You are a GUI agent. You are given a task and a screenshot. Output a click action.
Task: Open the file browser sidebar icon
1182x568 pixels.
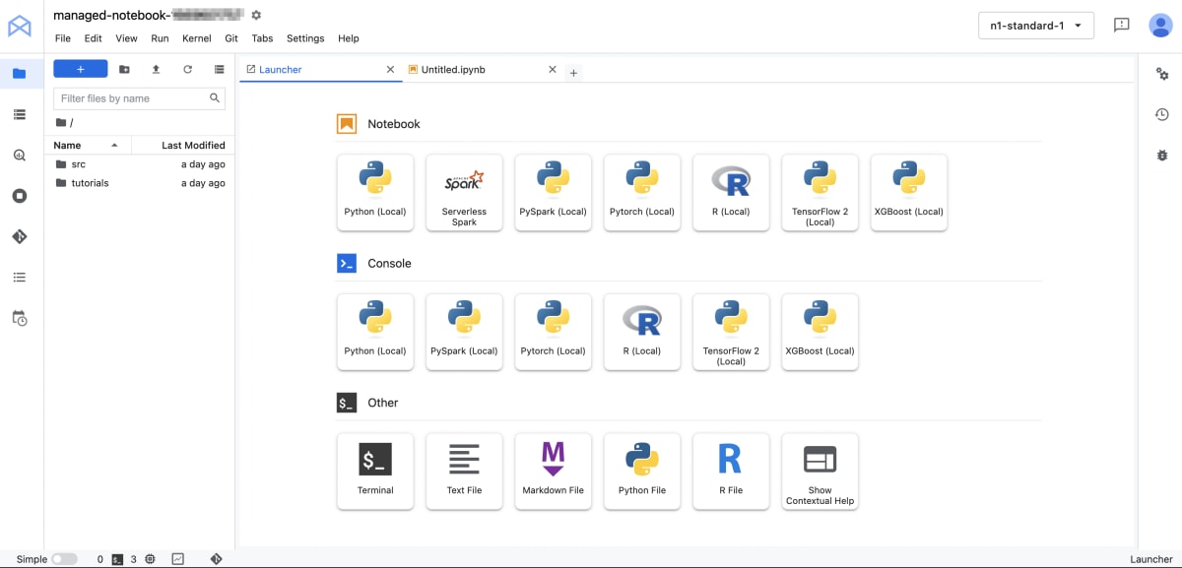[20, 73]
